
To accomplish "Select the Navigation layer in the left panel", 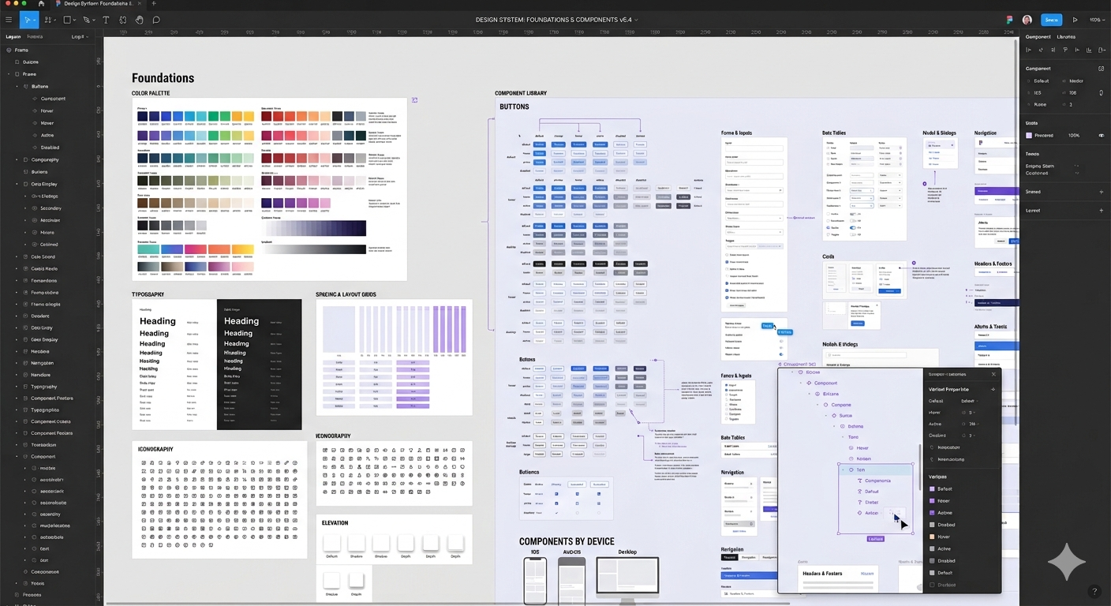I will 43,363.
